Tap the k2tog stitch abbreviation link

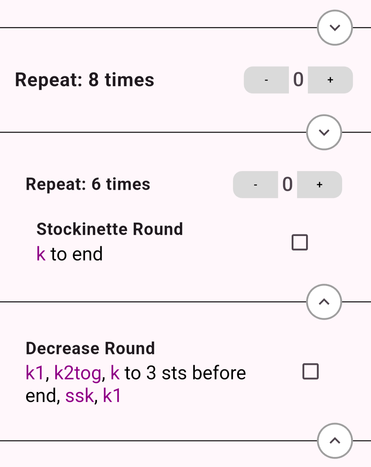click(78, 373)
